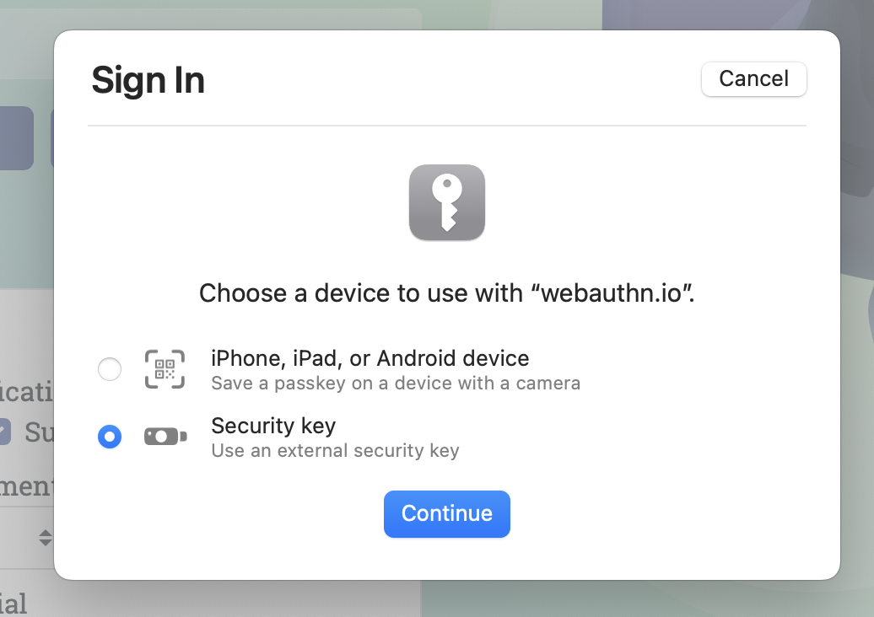Select the Security key radio button

(x=110, y=437)
